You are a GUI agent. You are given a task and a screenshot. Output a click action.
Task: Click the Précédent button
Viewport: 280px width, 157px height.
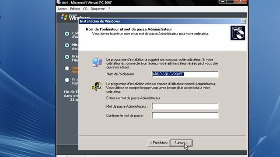pos(159,143)
